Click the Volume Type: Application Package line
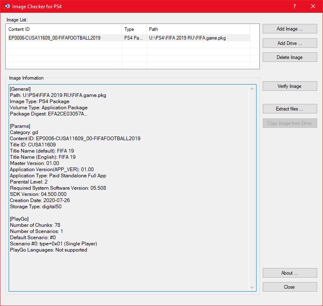 (x=49, y=108)
